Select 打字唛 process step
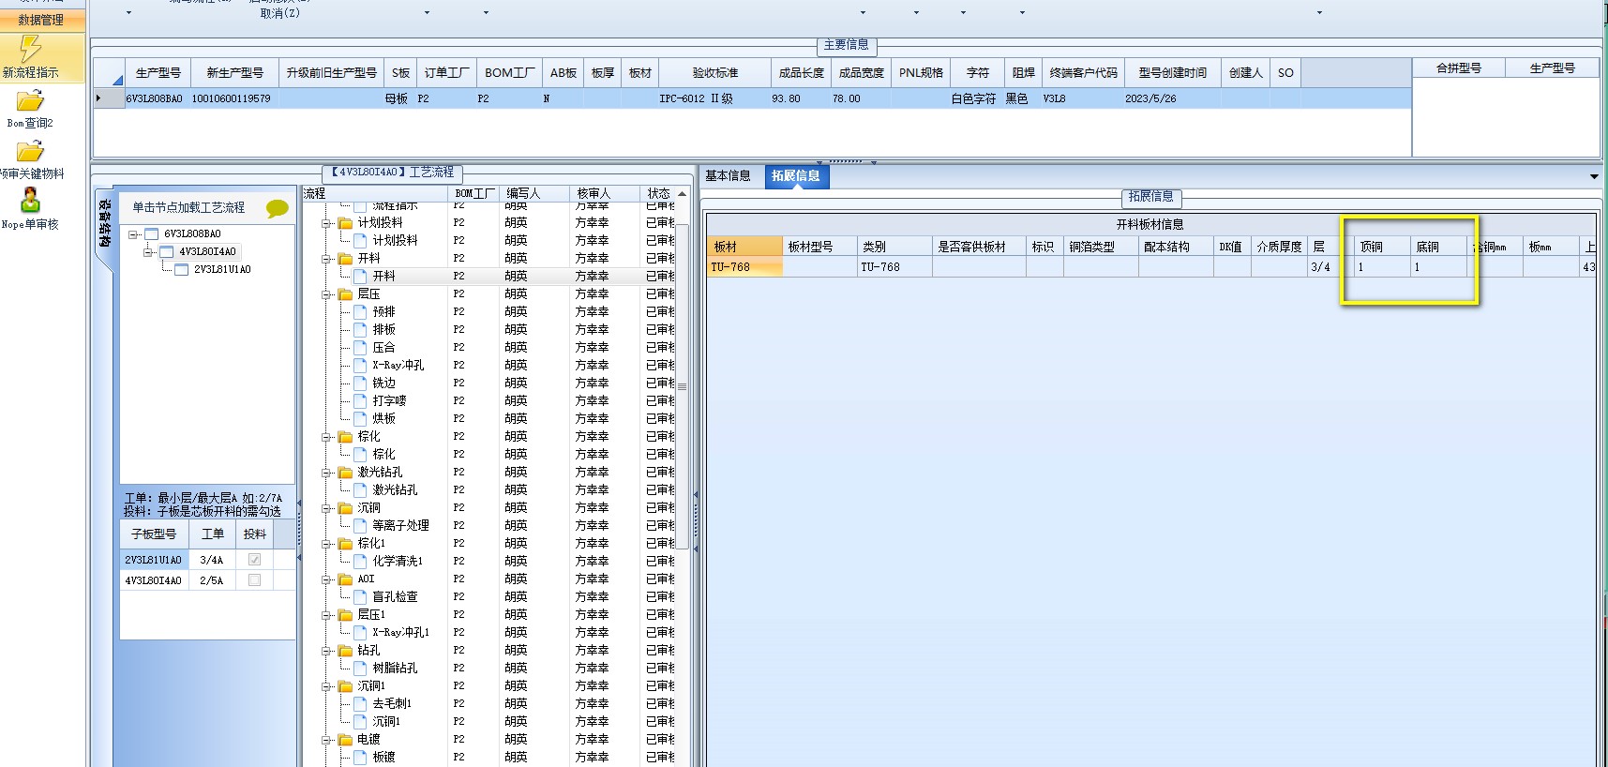Screen dimensions: 1608x767 click(389, 401)
